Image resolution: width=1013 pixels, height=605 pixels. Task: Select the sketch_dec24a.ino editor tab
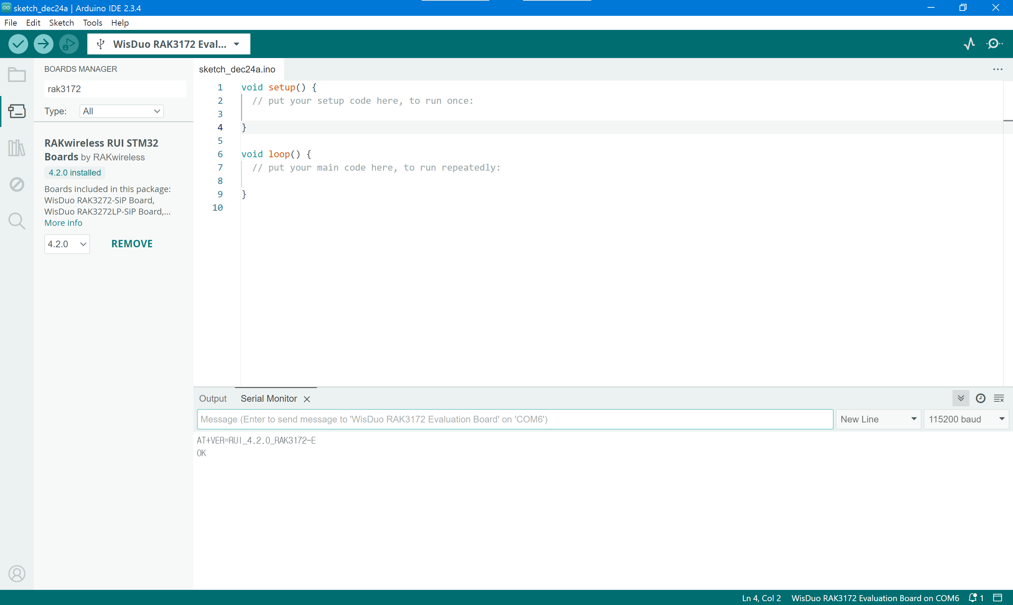point(237,69)
